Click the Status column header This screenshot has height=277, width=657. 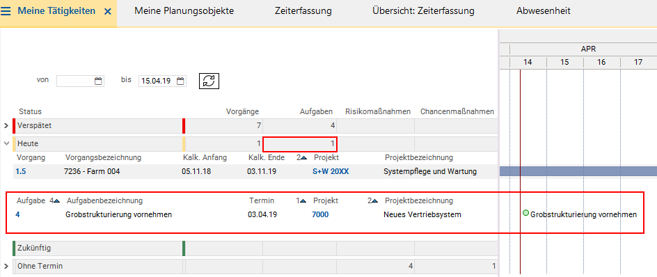click(30, 111)
